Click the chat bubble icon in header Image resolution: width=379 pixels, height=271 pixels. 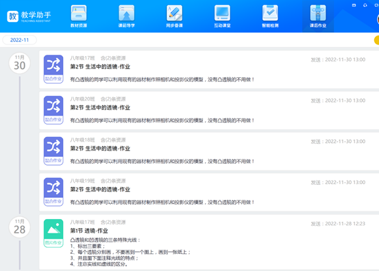point(376,5)
